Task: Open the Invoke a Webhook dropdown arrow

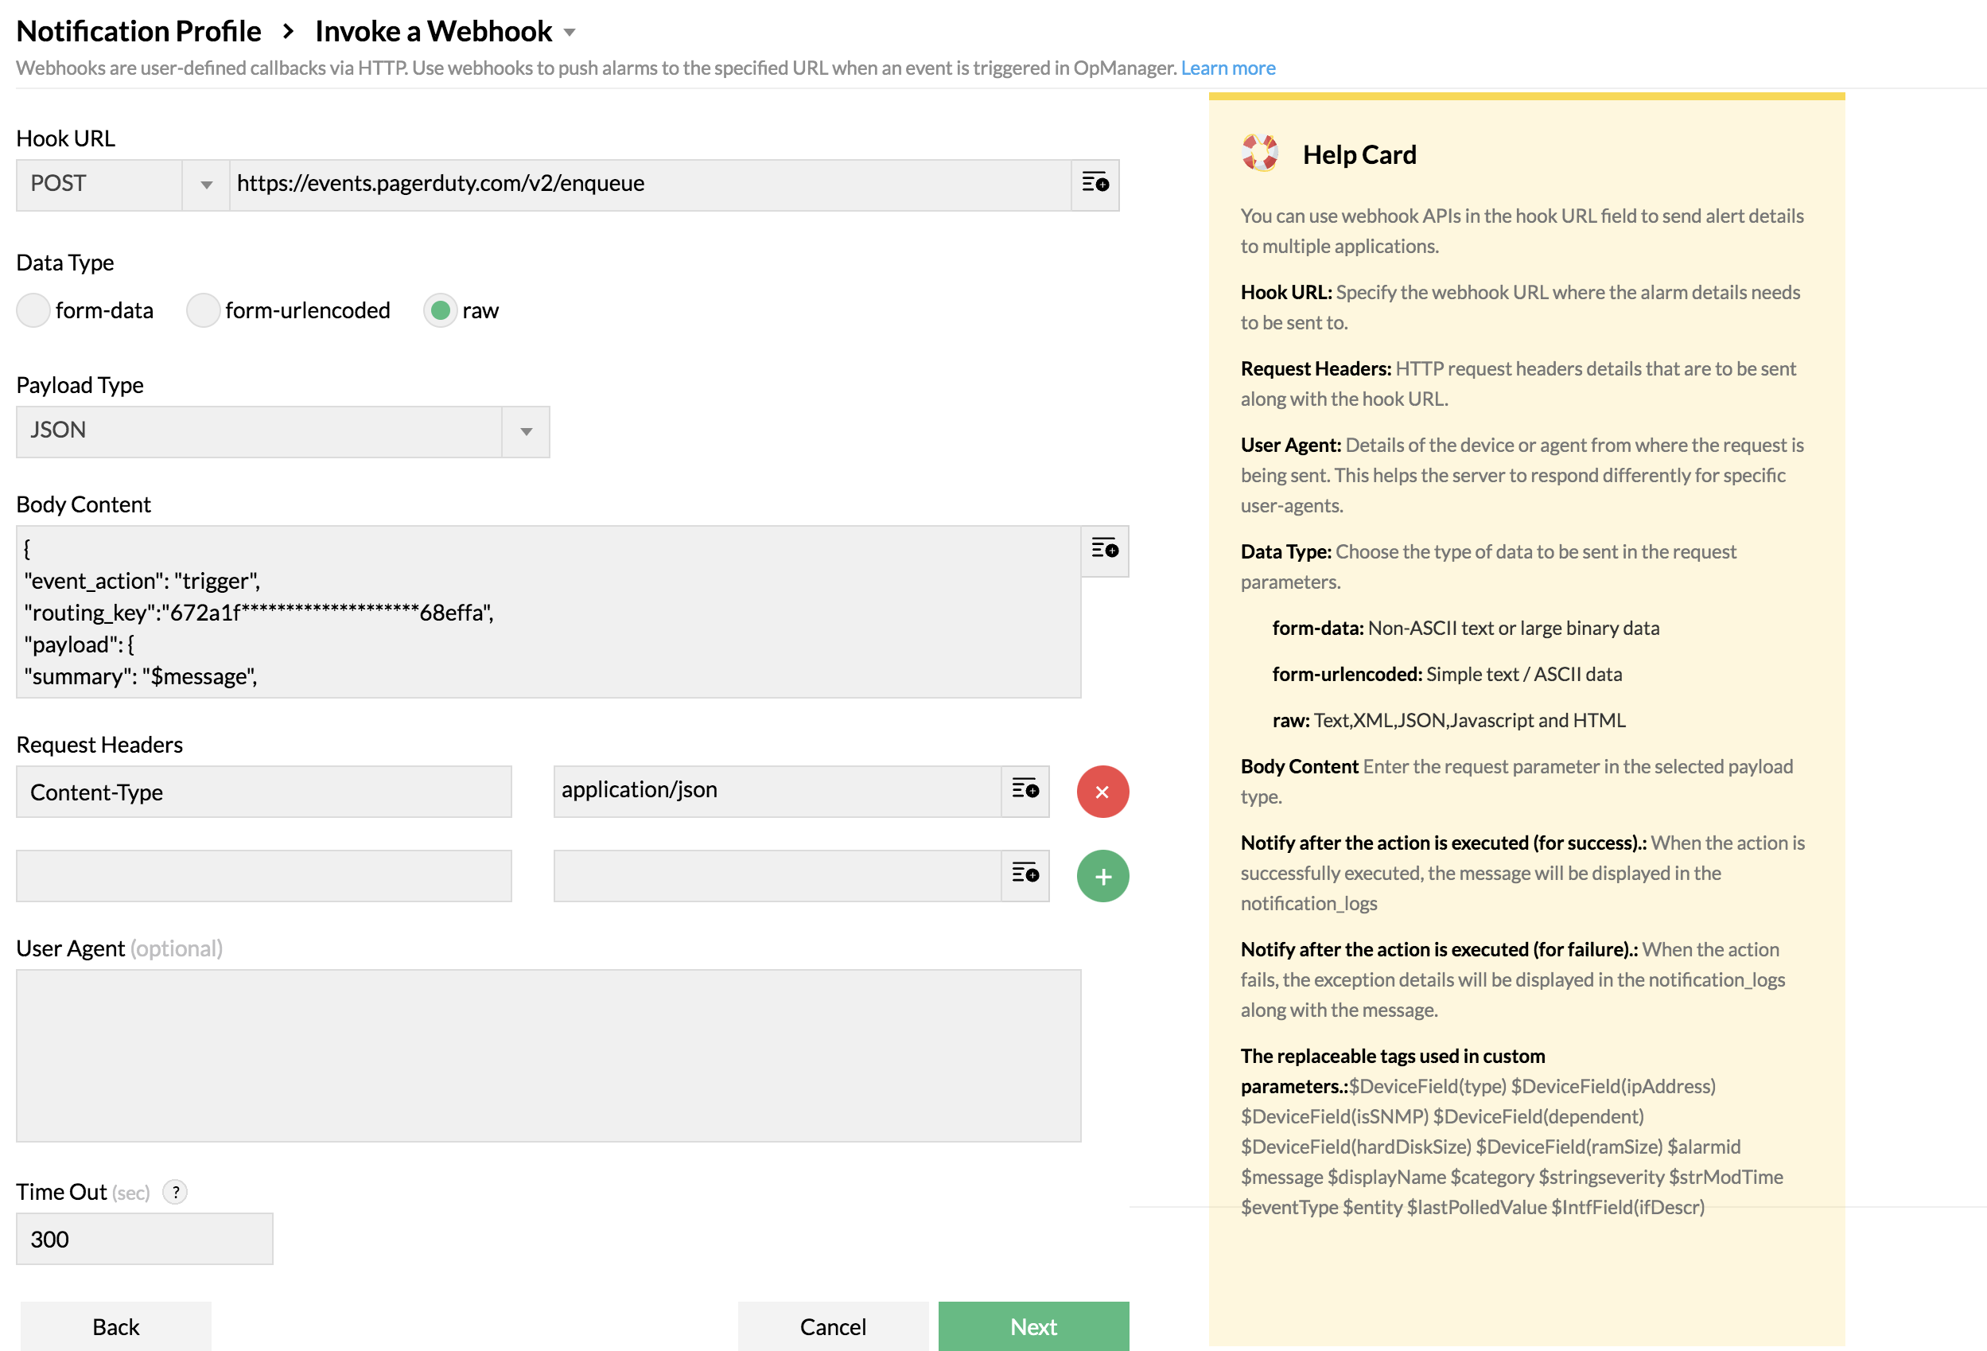Action: coord(570,33)
